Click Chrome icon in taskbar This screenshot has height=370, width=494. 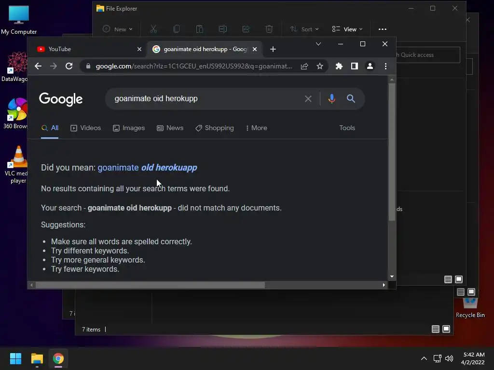[x=58, y=358]
